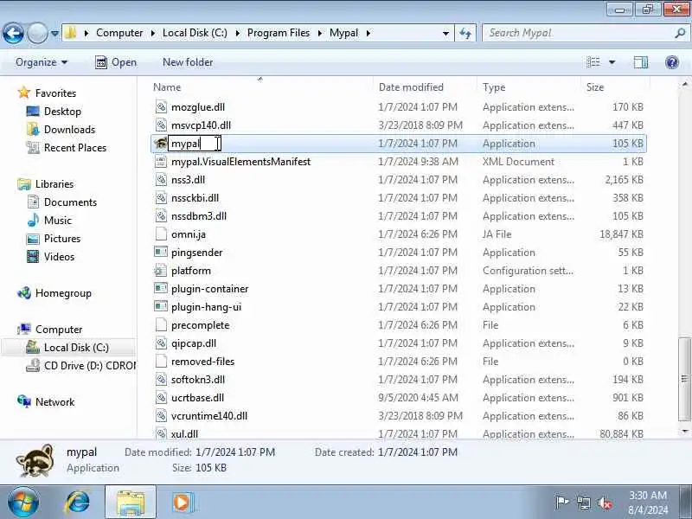This screenshot has height=519, width=692.
Task: Sort by the Name column header
Action: pos(167,87)
